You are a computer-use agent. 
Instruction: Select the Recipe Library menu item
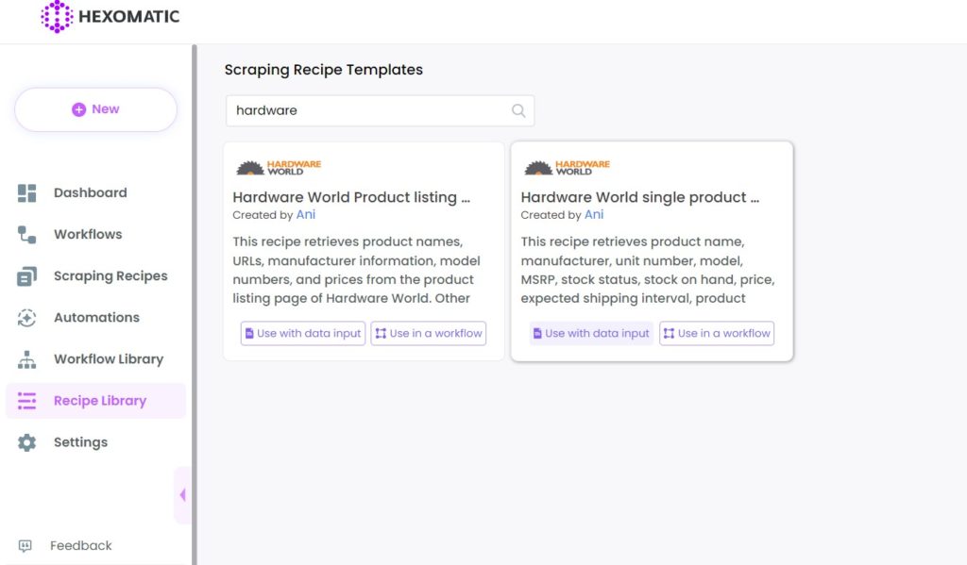pyautogui.click(x=95, y=401)
